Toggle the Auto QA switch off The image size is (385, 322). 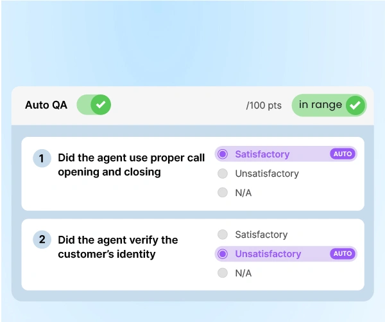(x=94, y=105)
